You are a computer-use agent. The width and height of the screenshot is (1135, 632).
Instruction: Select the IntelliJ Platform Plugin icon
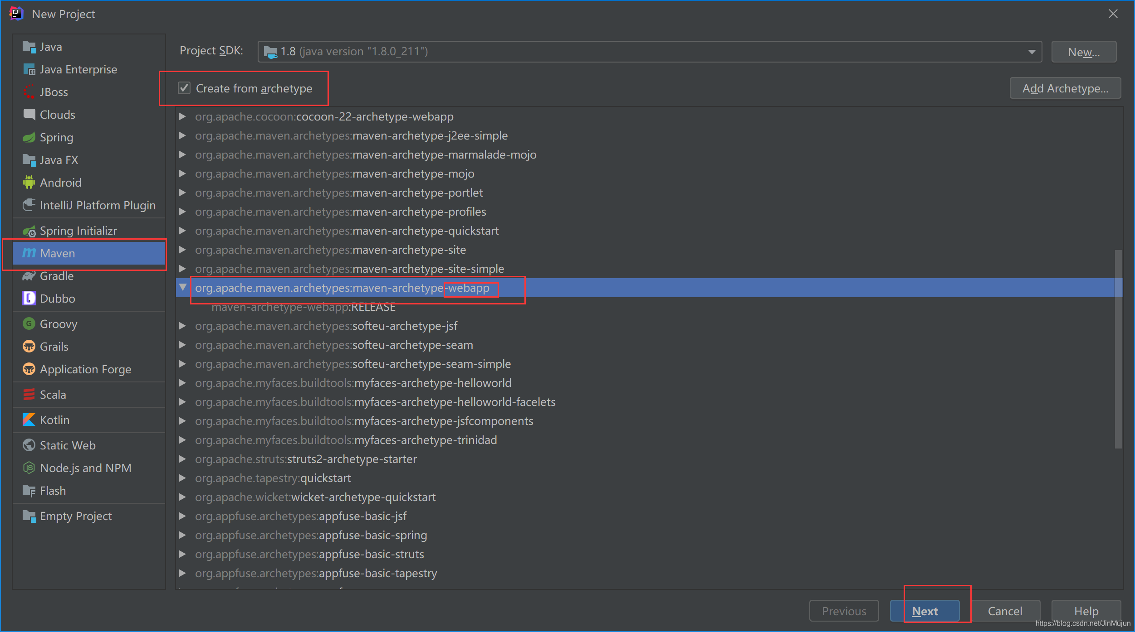click(29, 205)
